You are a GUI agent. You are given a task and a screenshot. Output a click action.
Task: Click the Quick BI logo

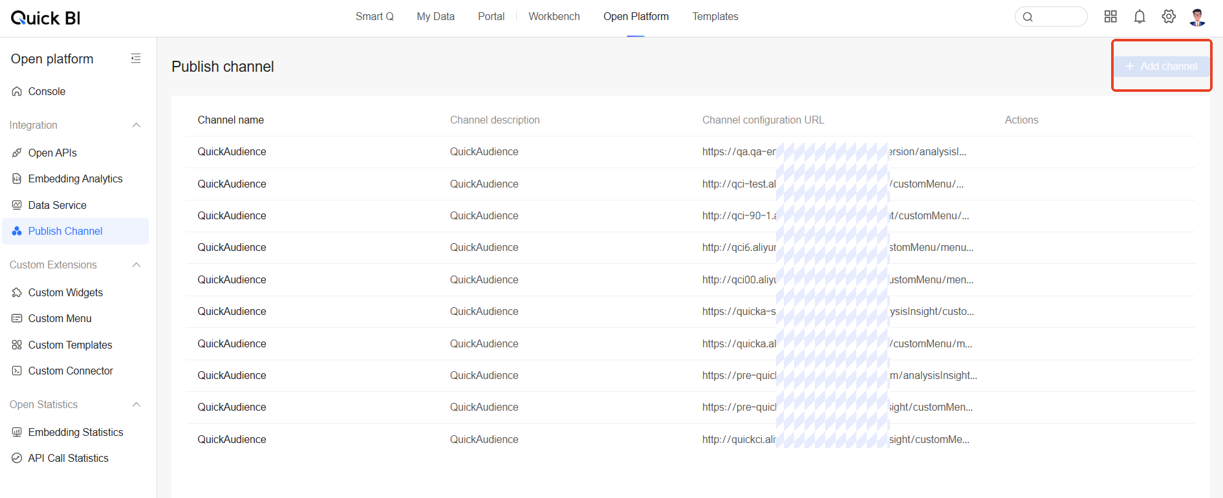[45, 18]
